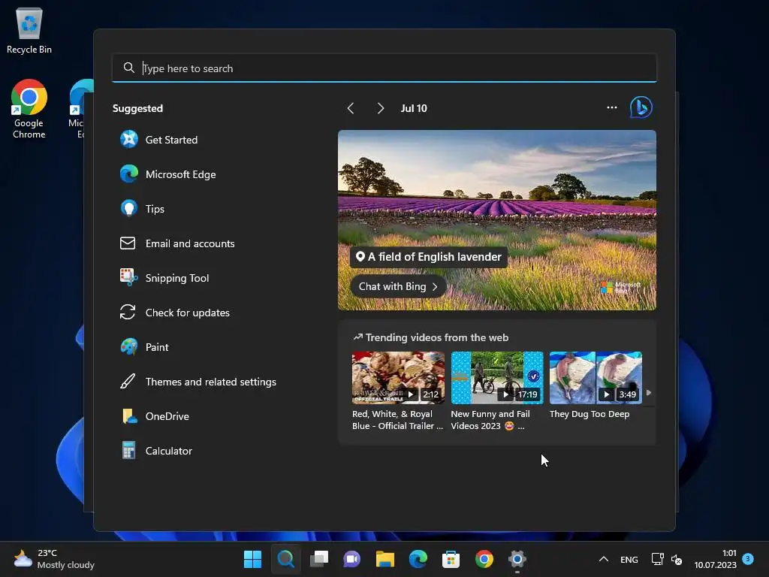
Task: Open Microsoft Store on taskbar
Action: tap(451, 559)
